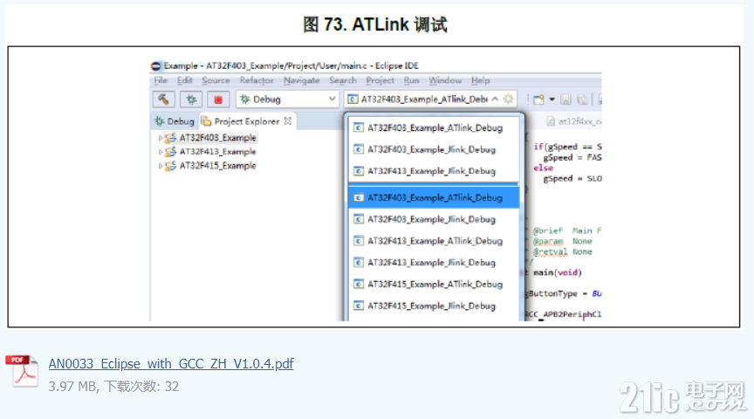The image size is (754, 419).
Task: Switch to the at32f4xx editor tab
Action: pos(574,121)
